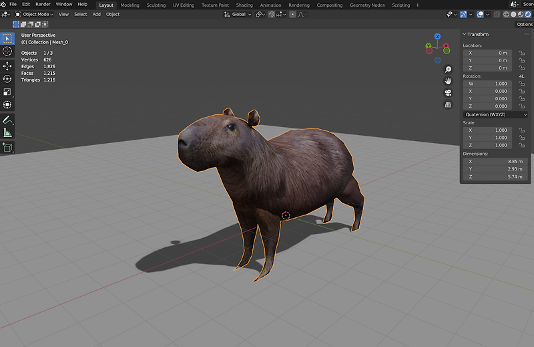Screen dimensions: 534x347
Task: Switch to solid viewport shading
Action: (x=513, y=14)
